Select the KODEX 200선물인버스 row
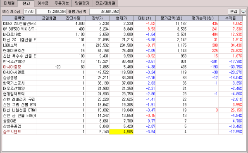 tap(122, 24)
